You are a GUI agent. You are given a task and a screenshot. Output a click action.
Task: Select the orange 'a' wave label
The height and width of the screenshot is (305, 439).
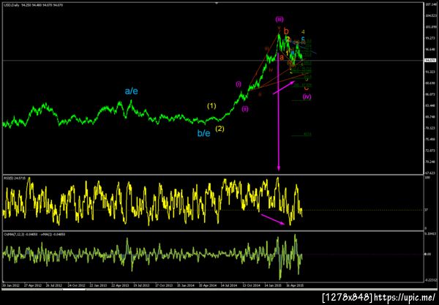coord(282,57)
